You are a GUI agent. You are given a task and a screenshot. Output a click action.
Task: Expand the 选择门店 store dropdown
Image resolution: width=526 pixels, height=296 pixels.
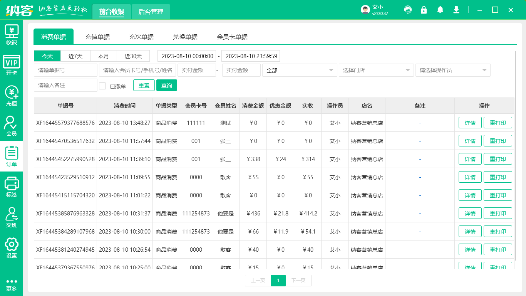[x=376, y=70]
